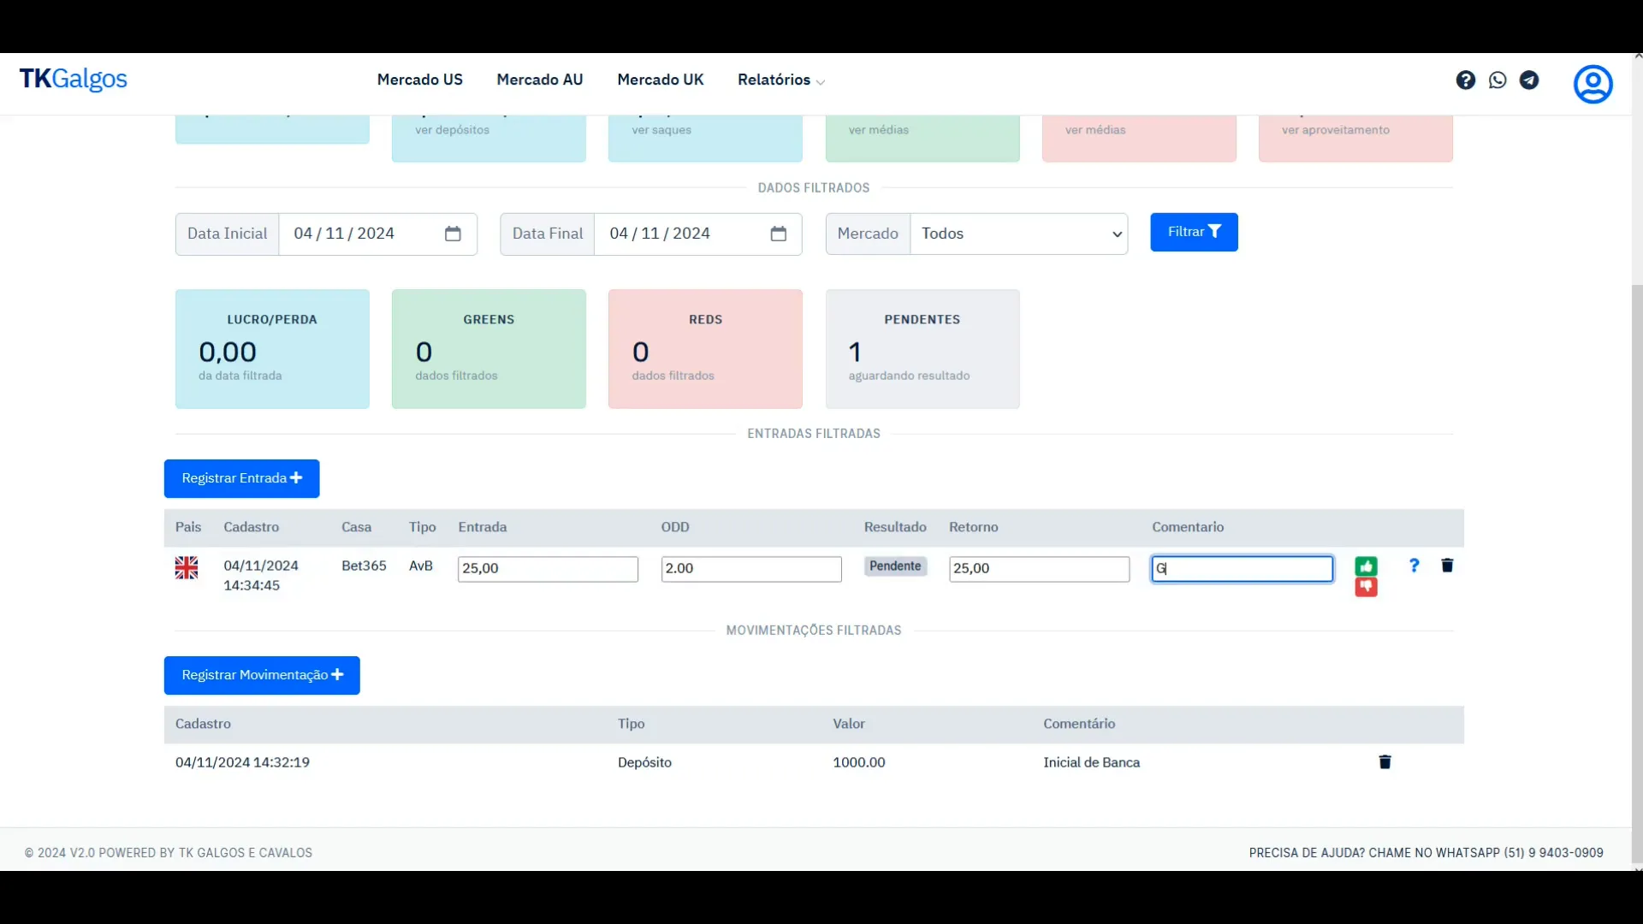
Task: Click the Data Inicial date field
Action: coord(377,234)
